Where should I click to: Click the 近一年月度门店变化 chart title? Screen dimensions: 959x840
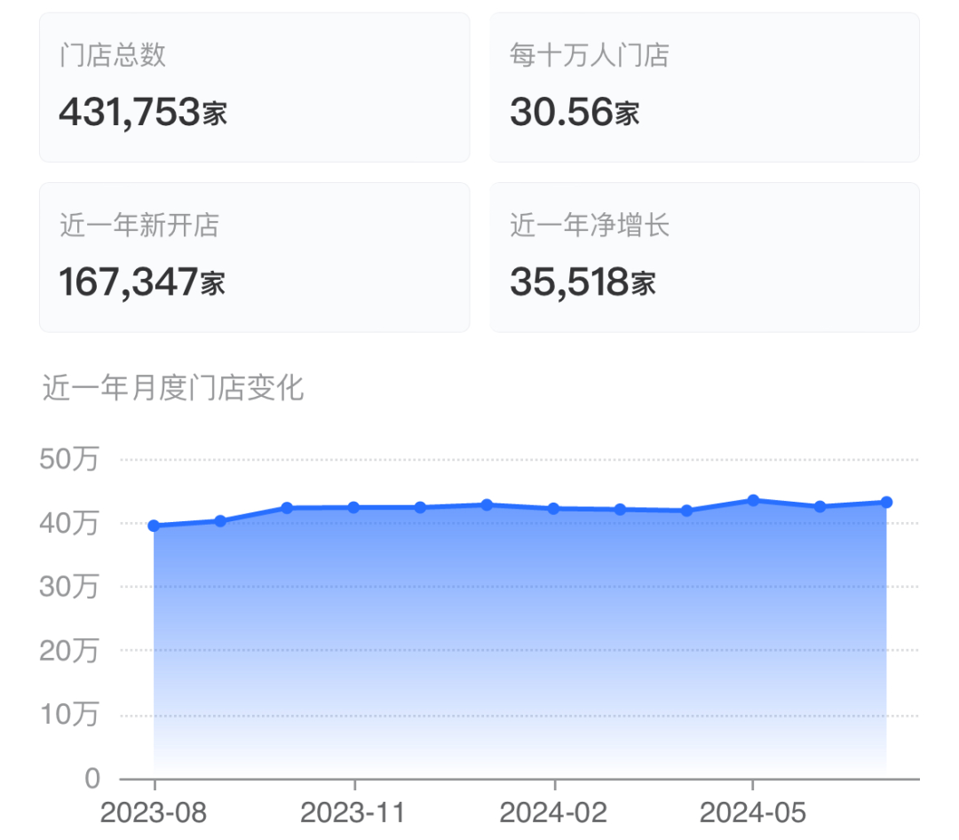tap(173, 388)
